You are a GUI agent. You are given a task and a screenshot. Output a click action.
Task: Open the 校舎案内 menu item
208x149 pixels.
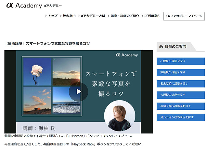(x=69, y=16)
